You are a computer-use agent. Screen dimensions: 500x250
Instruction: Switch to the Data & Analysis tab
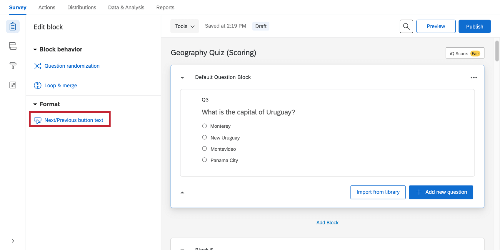[126, 7]
